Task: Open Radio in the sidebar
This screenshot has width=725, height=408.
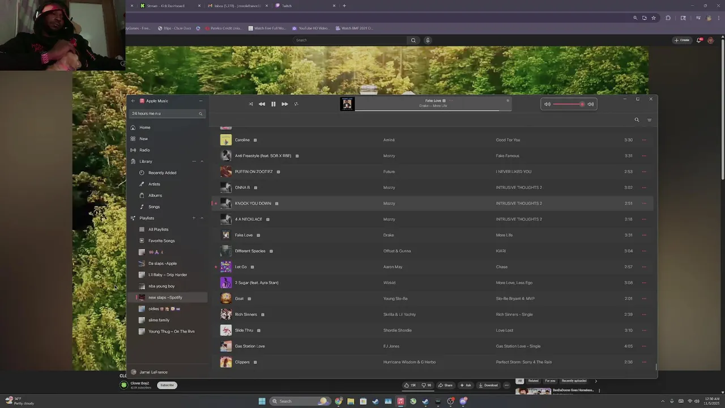Action: point(167,150)
